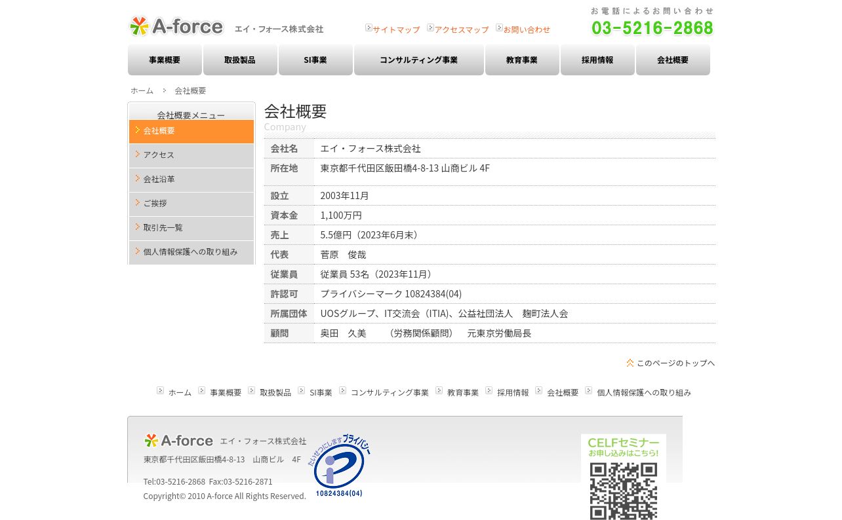The height and width of the screenshot is (520, 842).
Task: Open 採用情報 link in the footer navigation
Action: tap(513, 392)
